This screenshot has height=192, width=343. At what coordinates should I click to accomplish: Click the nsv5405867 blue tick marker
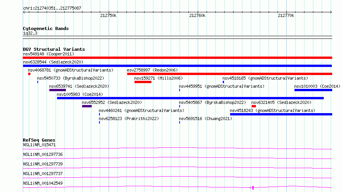[x=180, y=106]
